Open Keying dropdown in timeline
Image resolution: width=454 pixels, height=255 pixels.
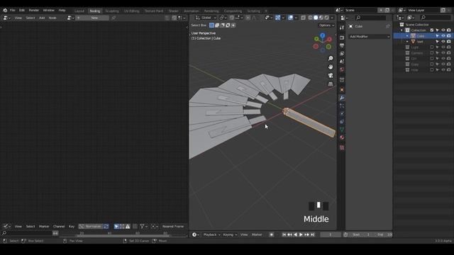pyautogui.click(x=230, y=234)
